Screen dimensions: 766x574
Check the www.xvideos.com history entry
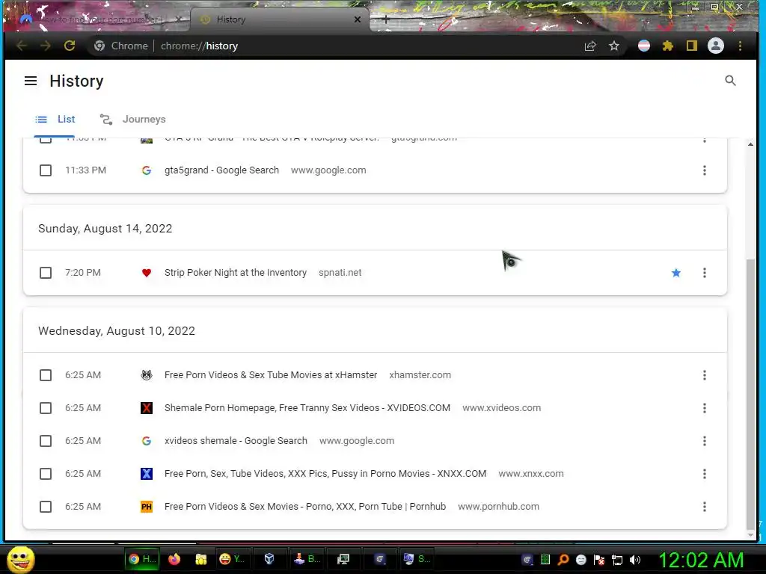tap(46, 408)
